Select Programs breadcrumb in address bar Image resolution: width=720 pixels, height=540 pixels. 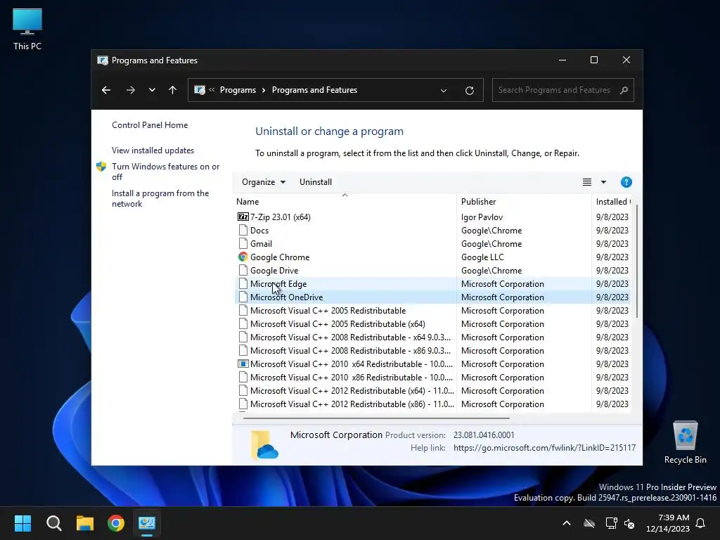[238, 90]
